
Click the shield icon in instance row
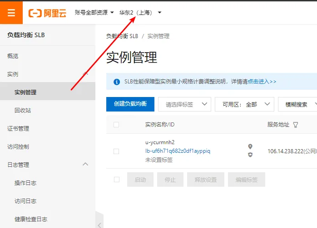tap(250, 155)
